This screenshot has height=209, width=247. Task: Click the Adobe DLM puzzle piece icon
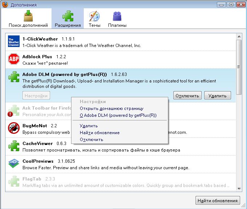14,77
